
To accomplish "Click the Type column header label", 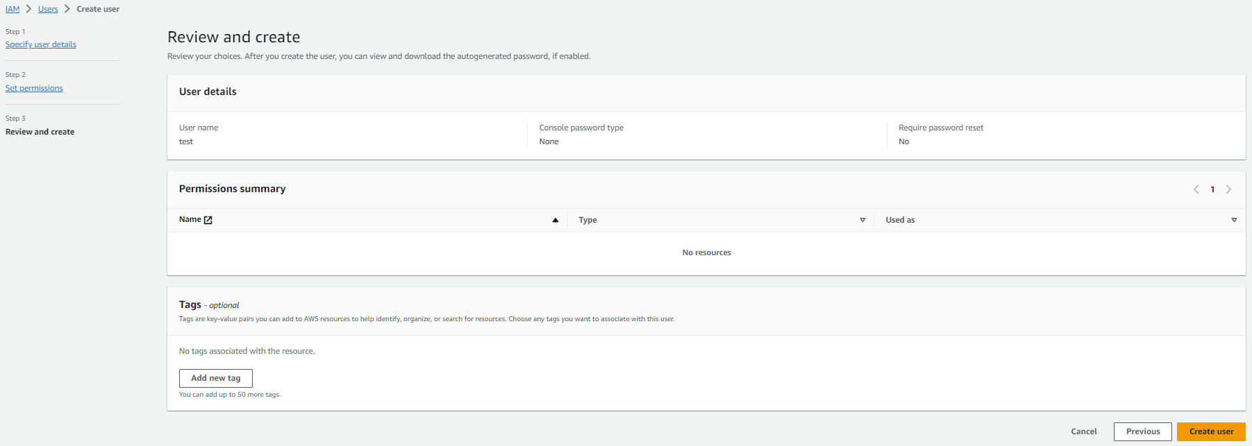I will [587, 220].
